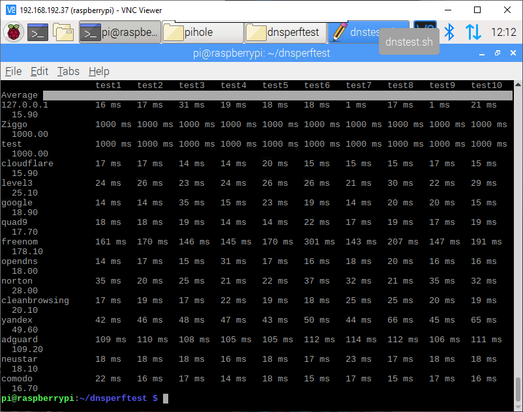
Task: Click the 'norton' row label
Action: pyautogui.click(x=17, y=281)
